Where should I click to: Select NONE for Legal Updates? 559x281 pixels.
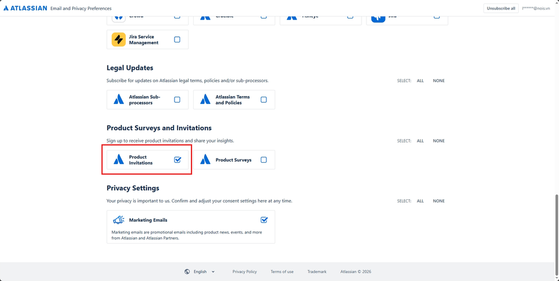439,81
